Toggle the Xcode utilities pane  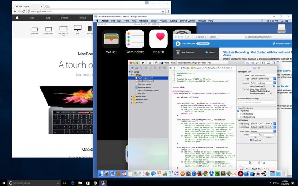click(273, 63)
